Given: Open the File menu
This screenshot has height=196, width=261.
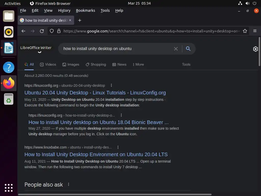Looking at the screenshot, I should coord(23,10).
